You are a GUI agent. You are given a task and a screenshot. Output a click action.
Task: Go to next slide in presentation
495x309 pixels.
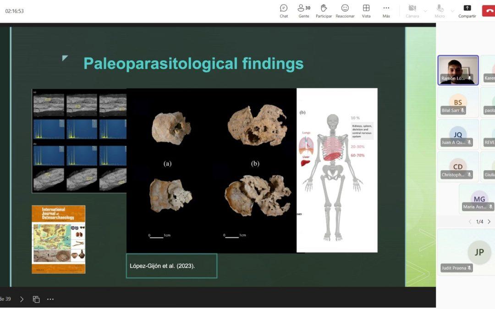coord(22,299)
